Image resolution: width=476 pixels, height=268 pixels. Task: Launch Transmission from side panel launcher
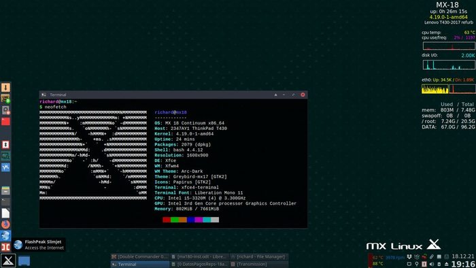pos(5,144)
